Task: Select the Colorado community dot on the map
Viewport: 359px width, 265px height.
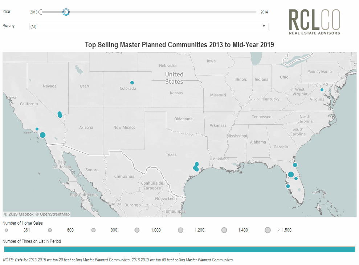Action: point(132,83)
